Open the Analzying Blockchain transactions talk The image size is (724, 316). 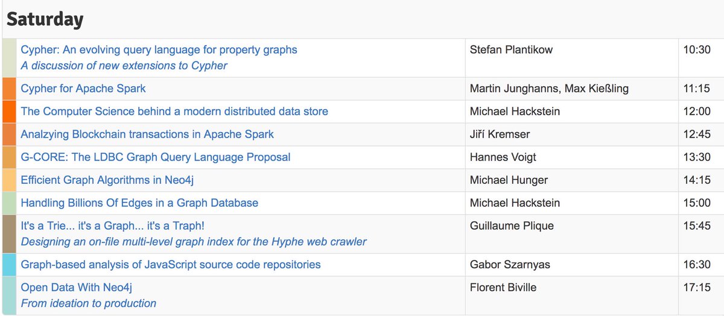pos(147,134)
